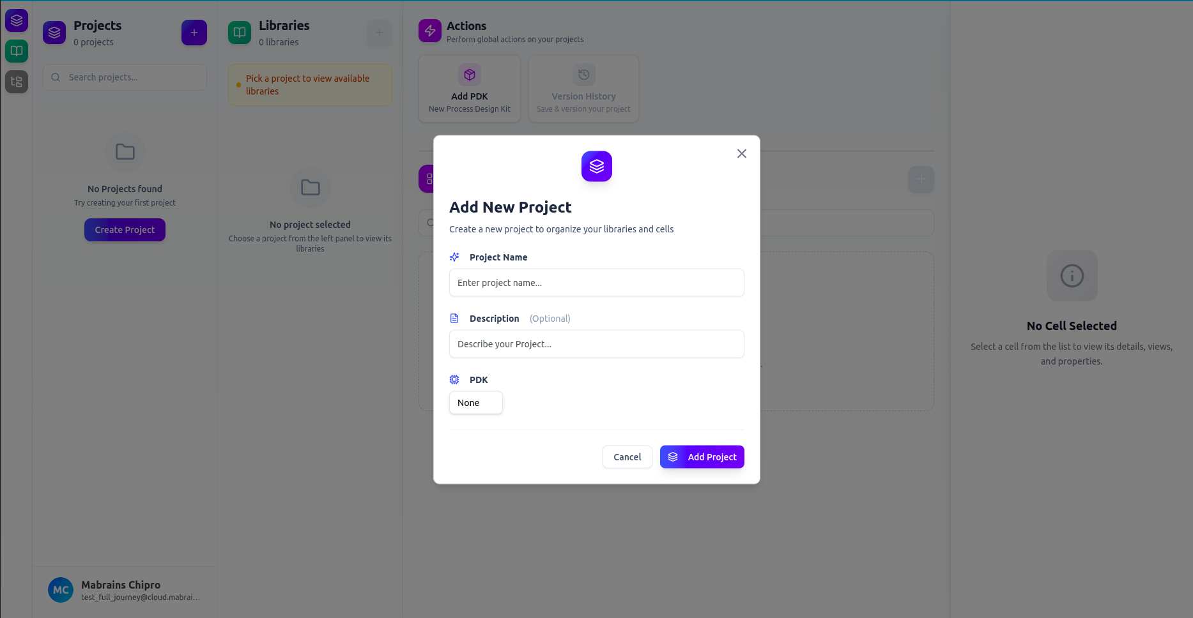Close the Add New Project dialog
The height and width of the screenshot is (618, 1193).
[x=741, y=153]
